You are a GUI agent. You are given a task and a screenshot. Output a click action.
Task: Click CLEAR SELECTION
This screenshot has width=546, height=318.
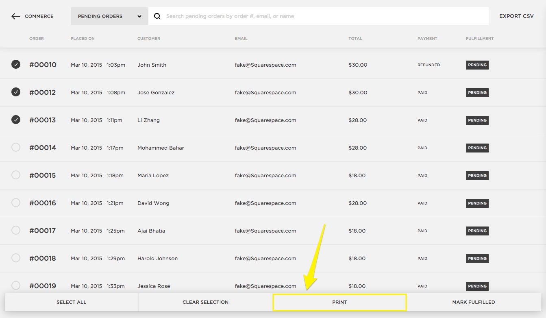point(204,302)
